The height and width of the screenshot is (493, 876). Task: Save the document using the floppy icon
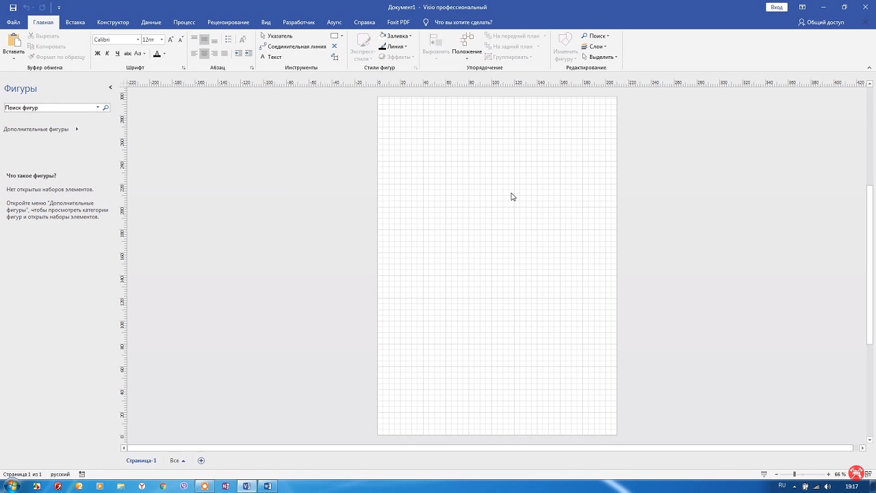point(13,8)
